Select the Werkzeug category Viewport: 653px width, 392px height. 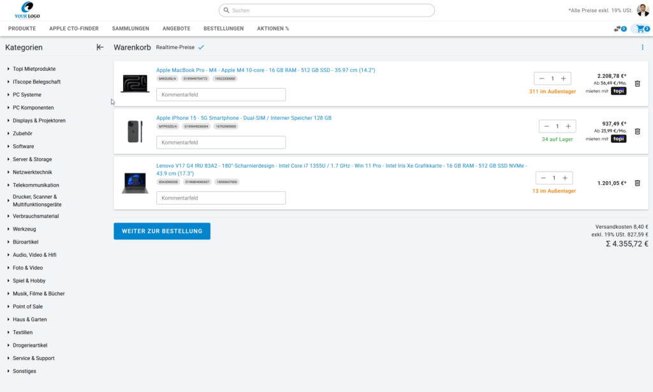pos(24,229)
